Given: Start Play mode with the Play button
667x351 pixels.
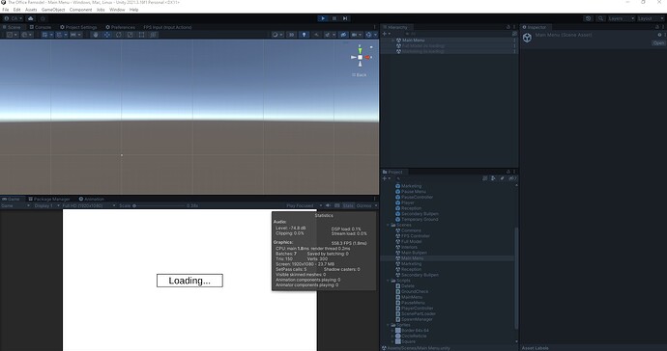Looking at the screenshot, I should [323, 18].
